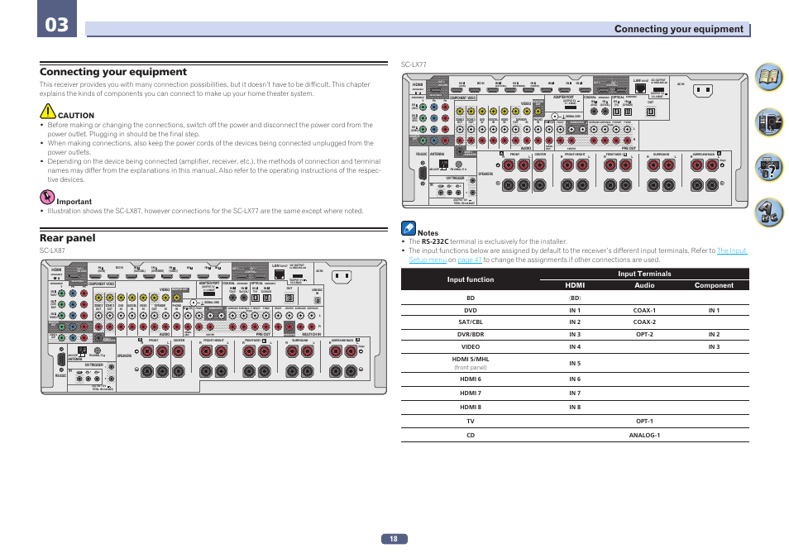This screenshot has height=558, width=789.
Task: Click the 'Input function' table header
Action: [471, 279]
